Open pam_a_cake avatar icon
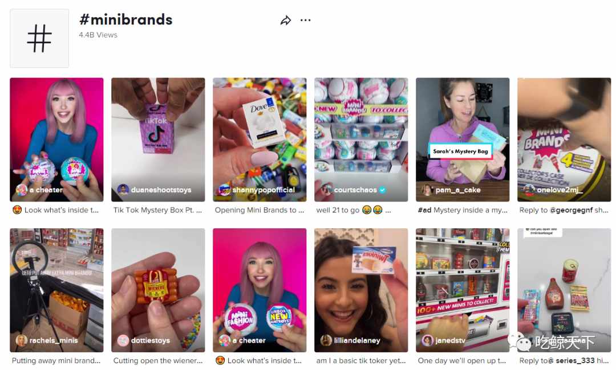The image size is (616, 370). tap(427, 190)
